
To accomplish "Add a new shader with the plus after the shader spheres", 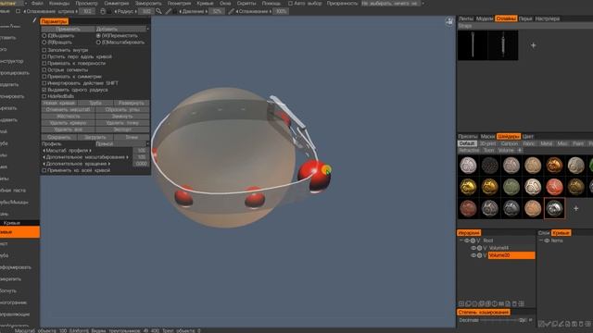I will tap(575, 208).
